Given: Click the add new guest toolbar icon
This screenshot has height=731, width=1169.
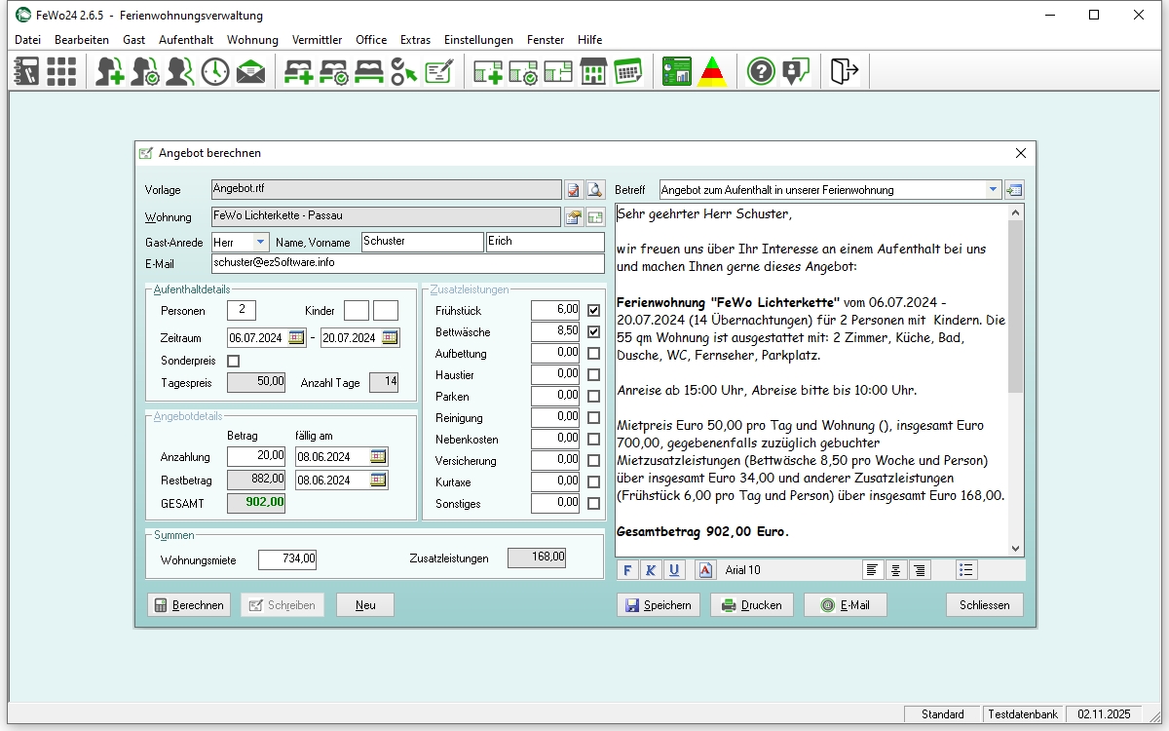Looking at the screenshot, I should click(x=110, y=71).
